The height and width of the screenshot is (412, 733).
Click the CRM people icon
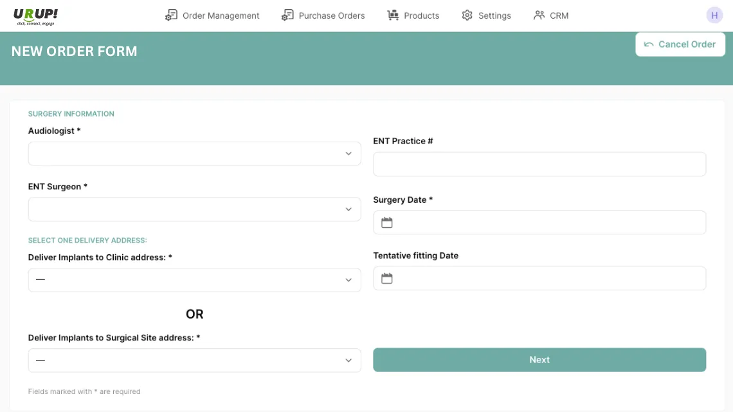pyautogui.click(x=539, y=15)
